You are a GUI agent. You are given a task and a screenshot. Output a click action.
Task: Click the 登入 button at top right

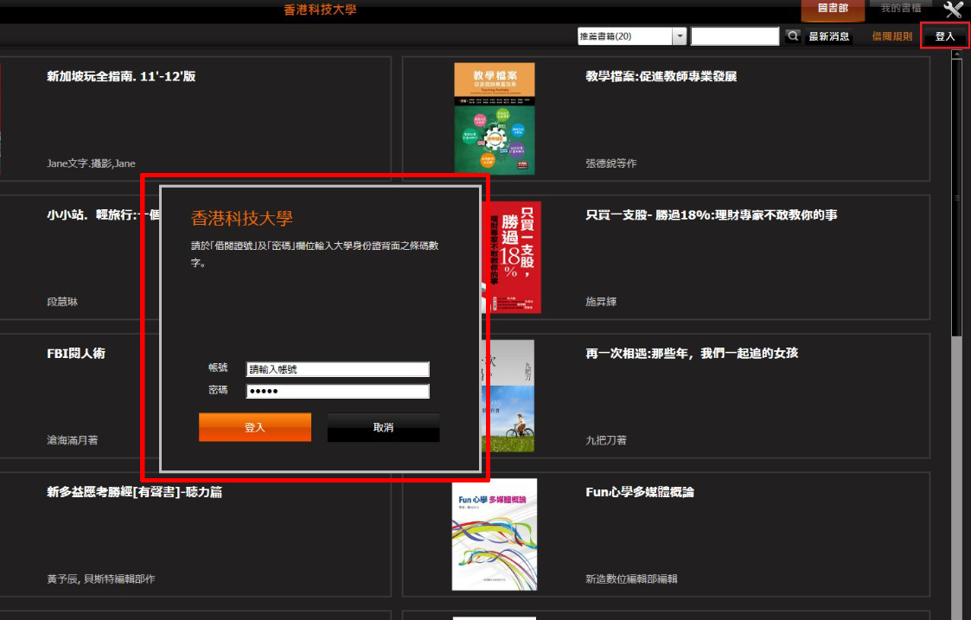946,36
